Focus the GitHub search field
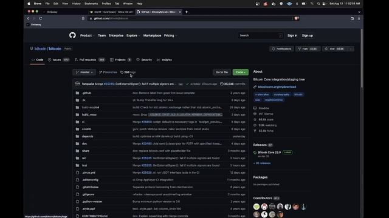 [261, 36]
